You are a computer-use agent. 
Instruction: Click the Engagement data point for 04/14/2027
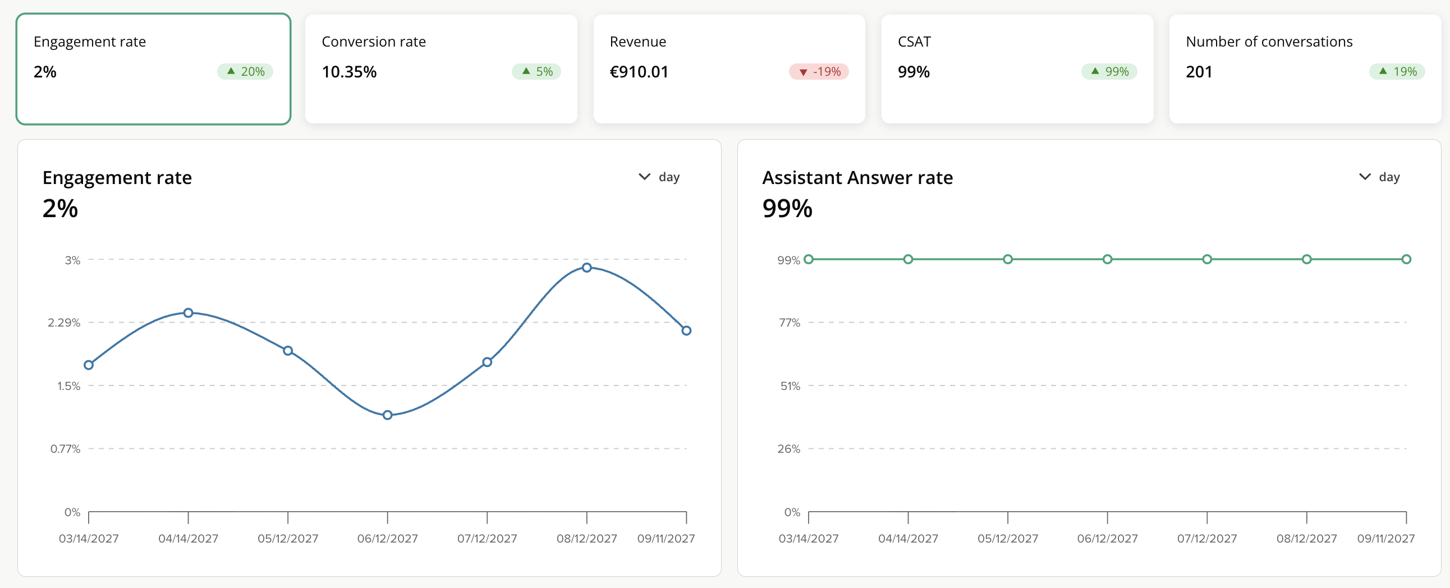(x=188, y=313)
